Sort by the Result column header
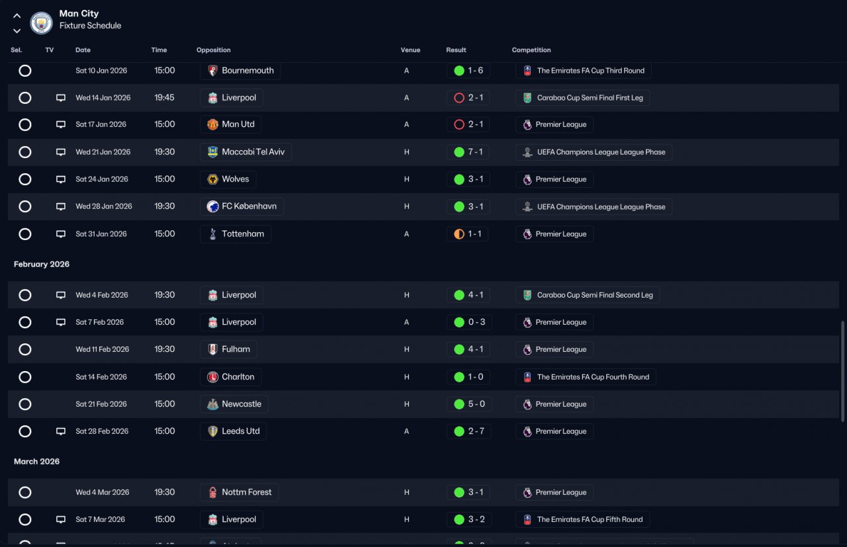 click(x=456, y=50)
